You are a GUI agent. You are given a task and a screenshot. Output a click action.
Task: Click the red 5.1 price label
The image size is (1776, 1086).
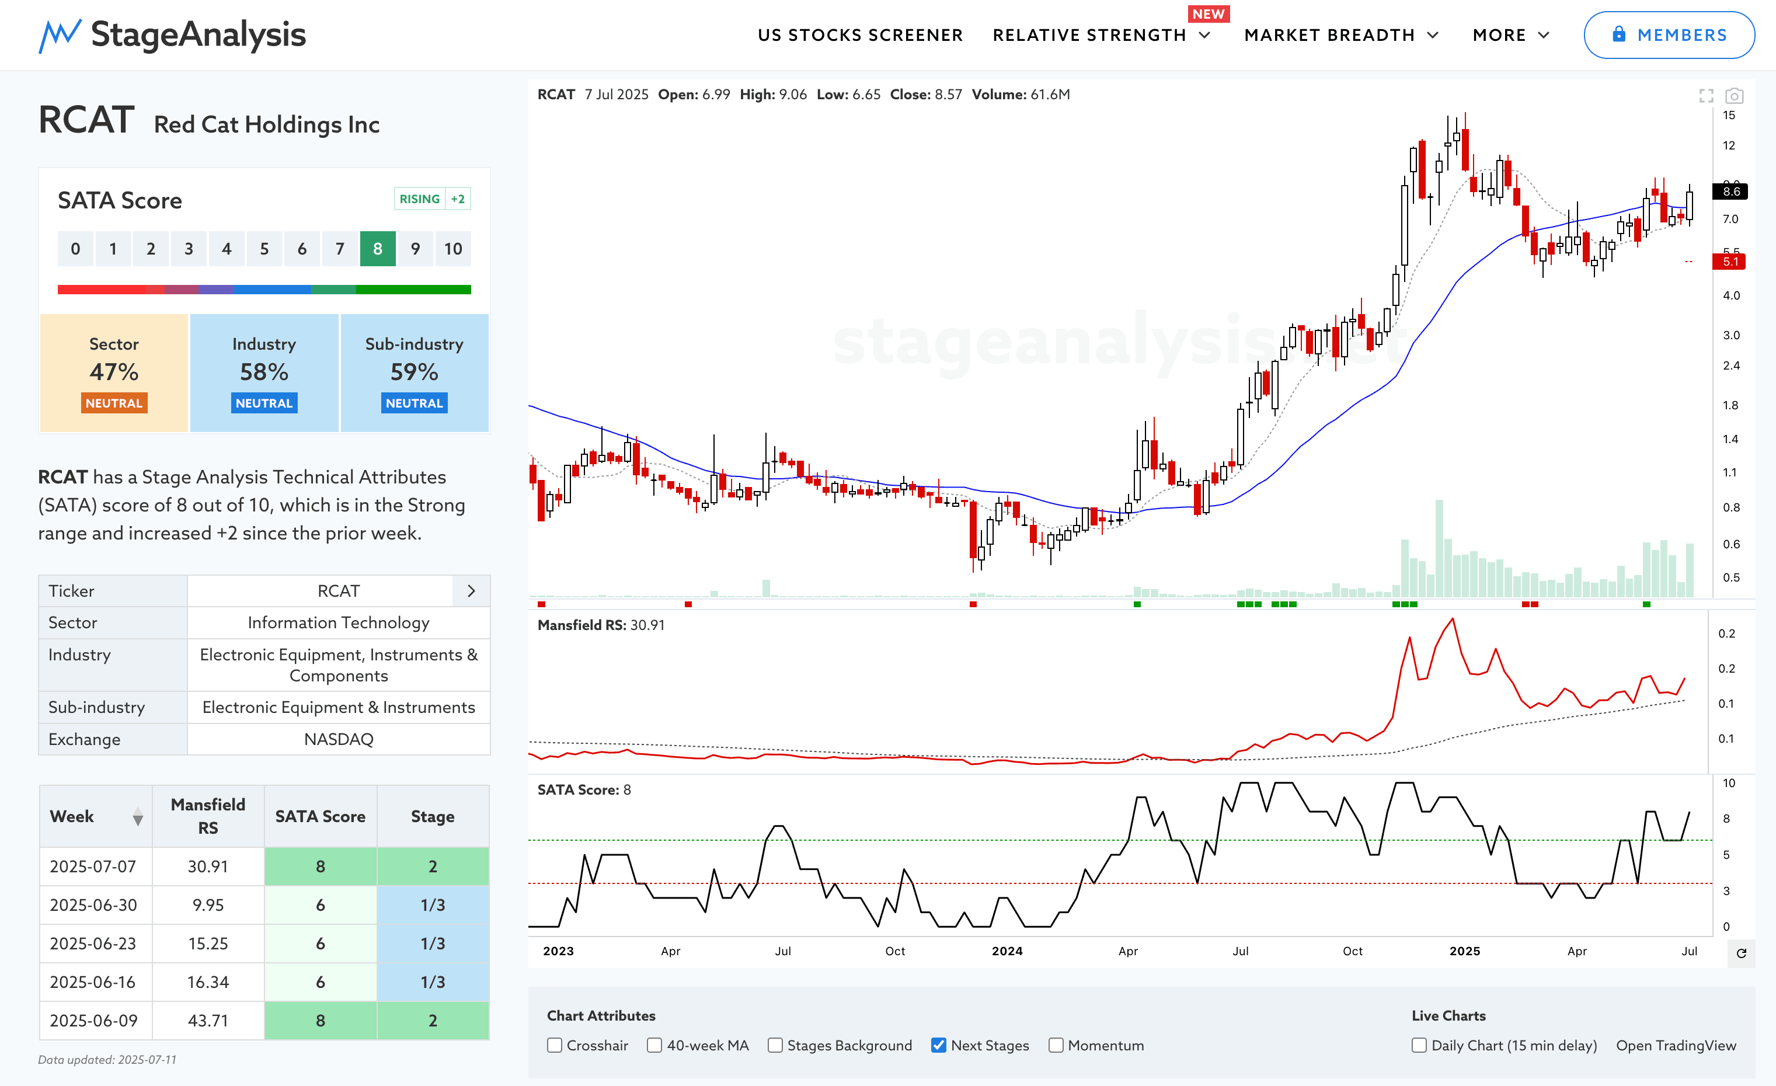click(1729, 262)
